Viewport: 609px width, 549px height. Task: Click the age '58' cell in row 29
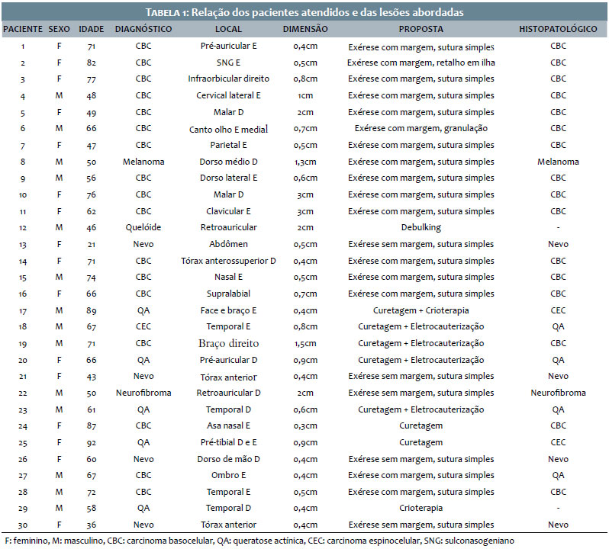(92, 509)
